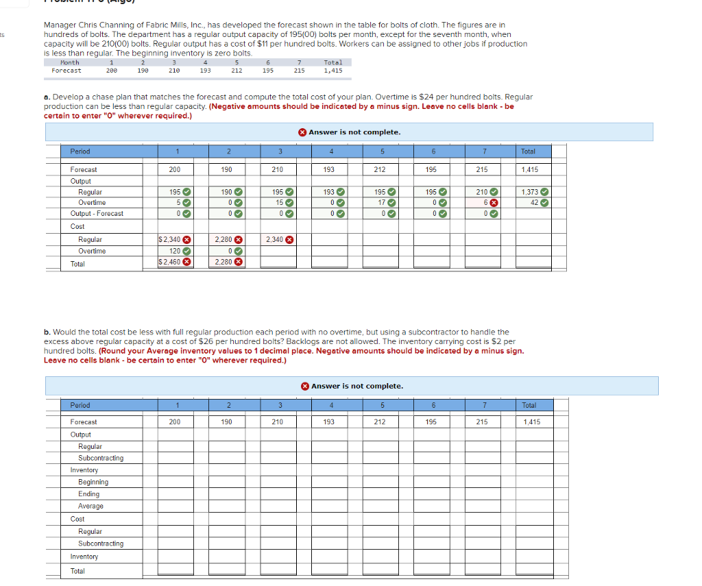Click the red X beside Regular cost 2,340 in period 3

pyautogui.click(x=290, y=238)
